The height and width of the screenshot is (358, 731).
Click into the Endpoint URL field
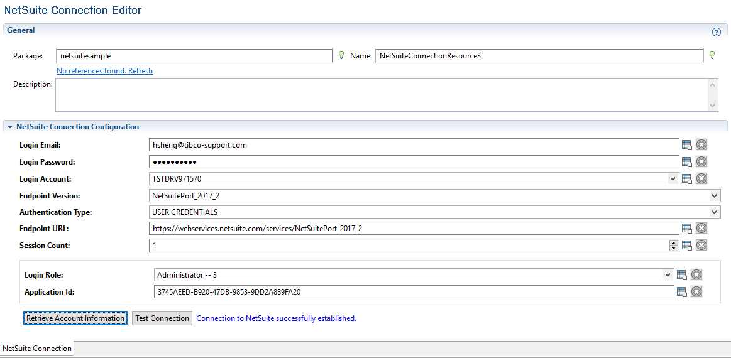[414, 229]
